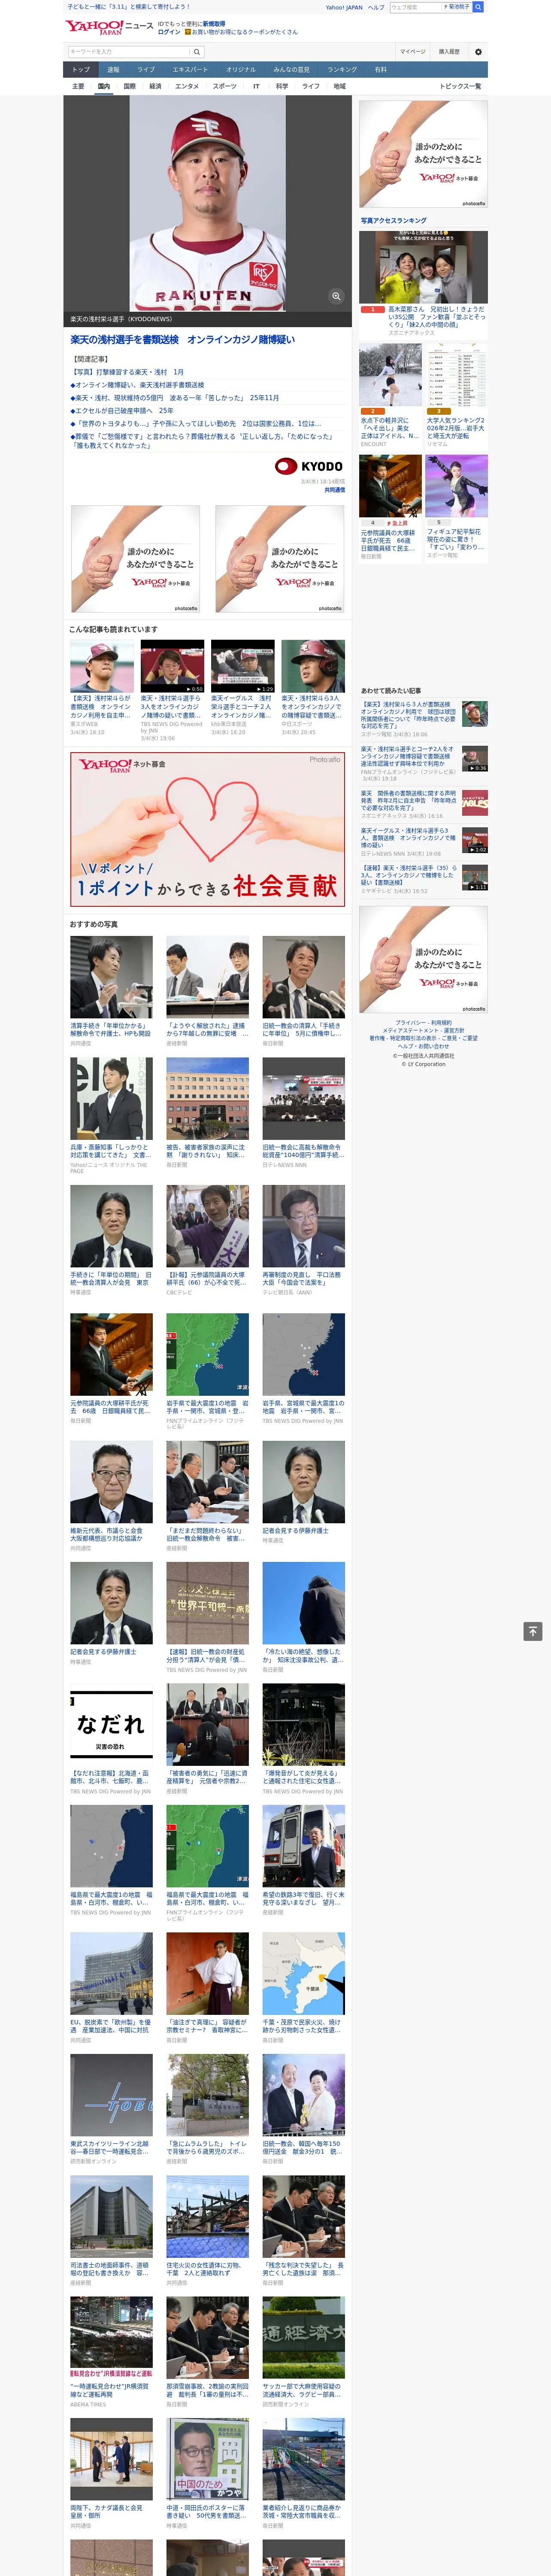Open settings via the gear icon

tap(478, 52)
